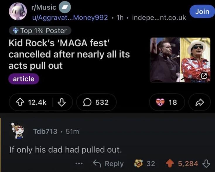Share the post using arrow icon
This screenshot has width=215, height=172.
pos(200,102)
